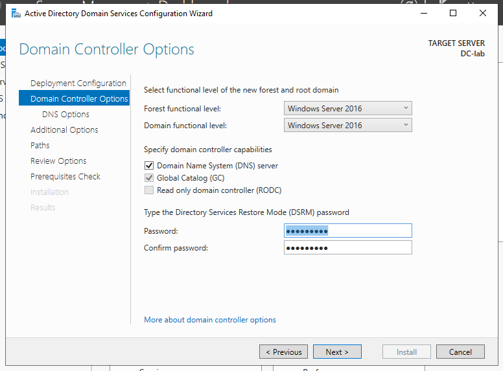Open Prerequisites Check step
The image size is (503, 371).
(65, 177)
